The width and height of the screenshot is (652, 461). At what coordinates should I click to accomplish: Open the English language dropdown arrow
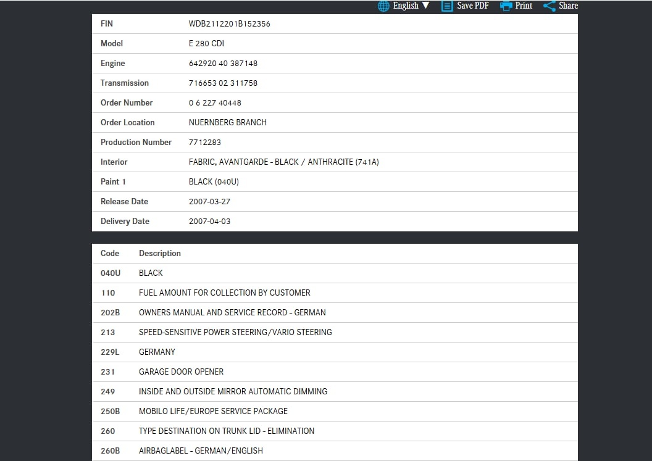tap(425, 6)
